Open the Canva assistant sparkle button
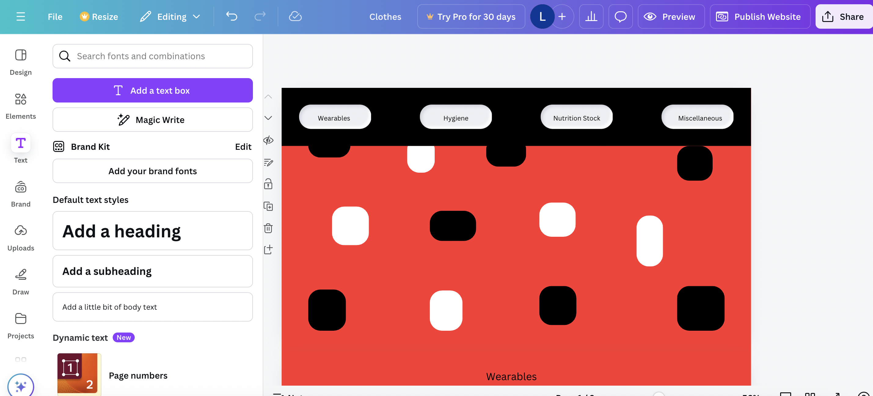The image size is (873, 396). pos(21,386)
